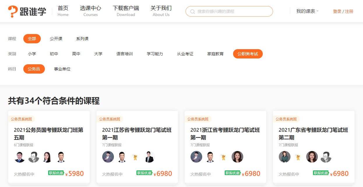The width and height of the screenshot is (363, 187).
Task: Switch filter to 系列课 courses
Action: tap(82, 38)
